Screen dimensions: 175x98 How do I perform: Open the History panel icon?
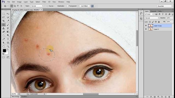(141, 13)
